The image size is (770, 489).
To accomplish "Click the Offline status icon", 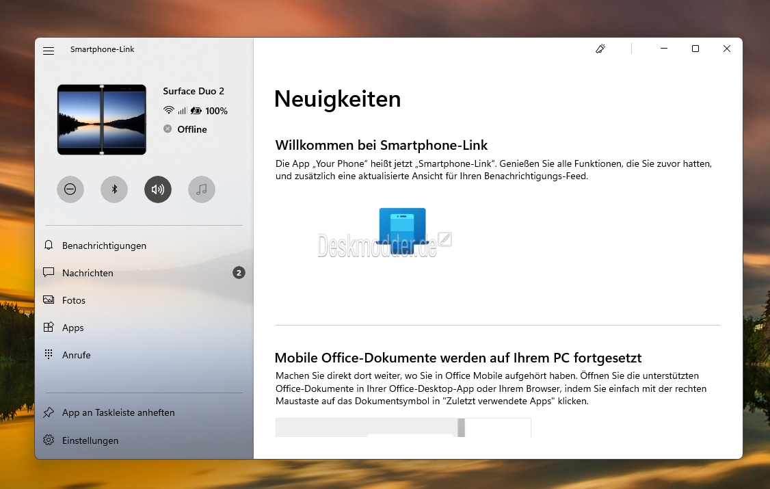I will click(168, 129).
